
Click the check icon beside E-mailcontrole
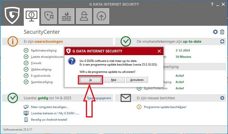[26, 76]
